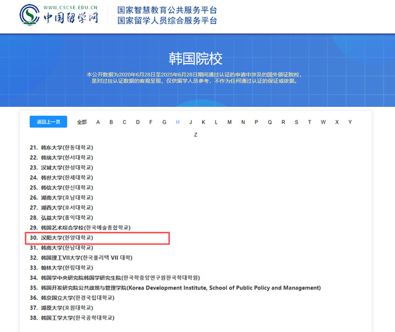Open entry 23 汉城大学
The height and width of the screenshot is (332, 395).
coord(61,168)
